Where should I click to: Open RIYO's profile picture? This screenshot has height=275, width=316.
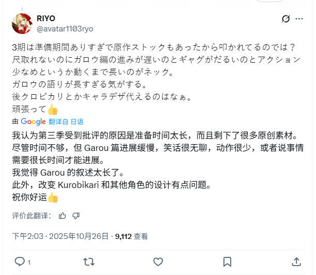(x=22, y=24)
